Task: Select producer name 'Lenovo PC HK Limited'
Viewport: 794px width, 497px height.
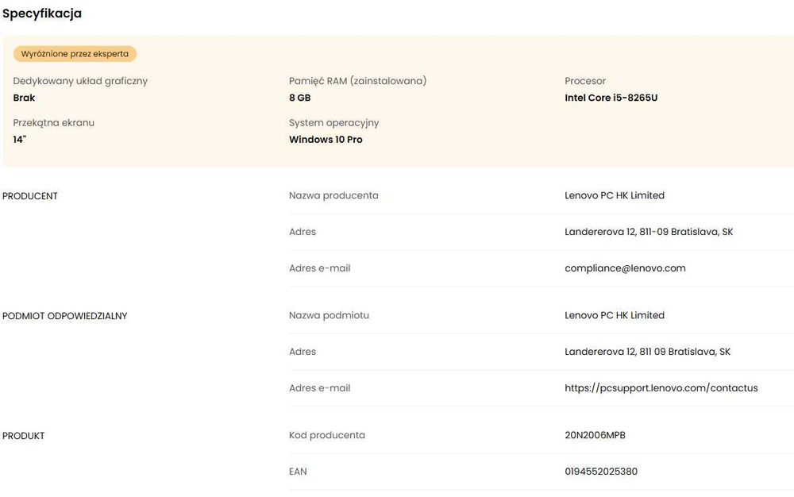Action: tap(615, 195)
